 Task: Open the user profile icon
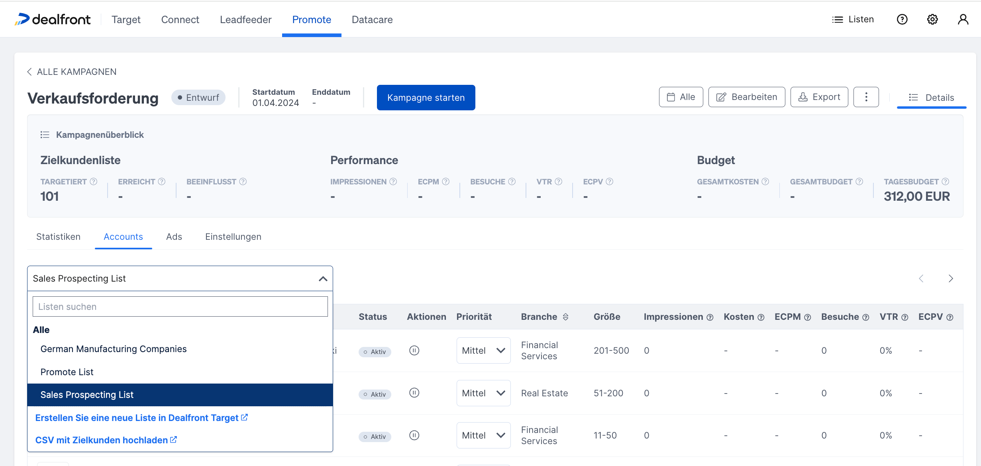click(x=963, y=20)
